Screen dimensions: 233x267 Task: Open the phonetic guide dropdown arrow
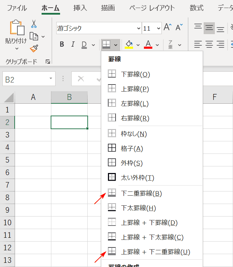tap(179, 45)
